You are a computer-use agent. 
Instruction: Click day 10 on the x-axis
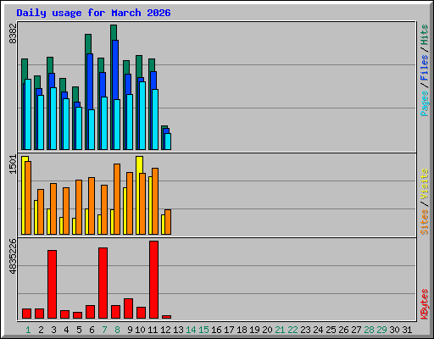[x=140, y=330]
